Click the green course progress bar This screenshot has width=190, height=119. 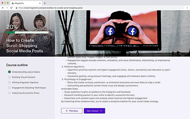click(x=27, y=32)
